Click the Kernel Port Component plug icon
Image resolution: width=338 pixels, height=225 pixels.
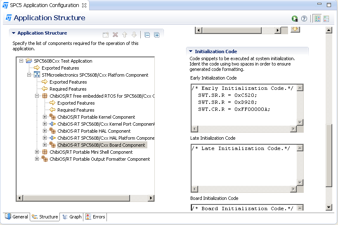52,124
